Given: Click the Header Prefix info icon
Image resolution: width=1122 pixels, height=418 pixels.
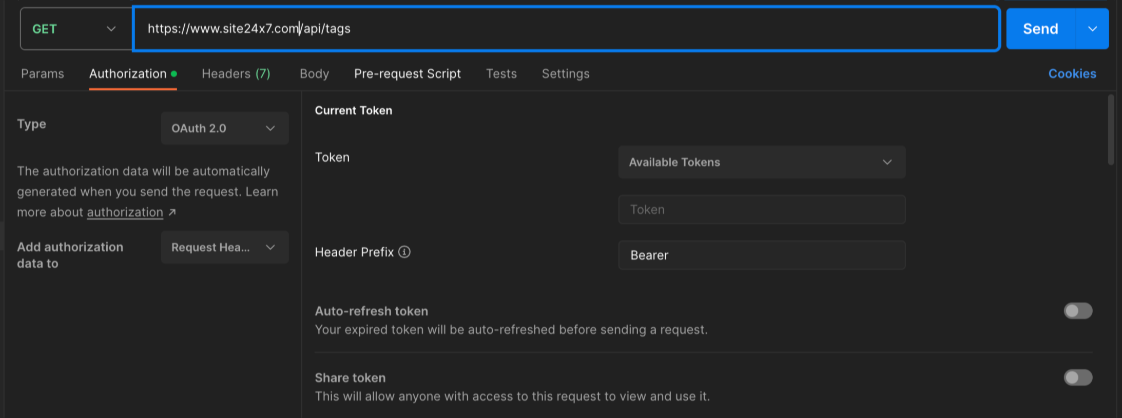Looking at the screenshot, I should [404, 252].
